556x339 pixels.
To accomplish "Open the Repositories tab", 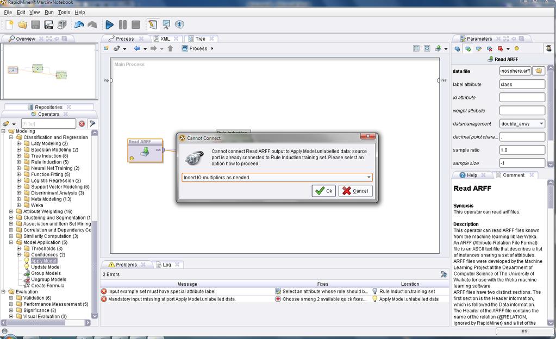I will [x=48, y=107].
